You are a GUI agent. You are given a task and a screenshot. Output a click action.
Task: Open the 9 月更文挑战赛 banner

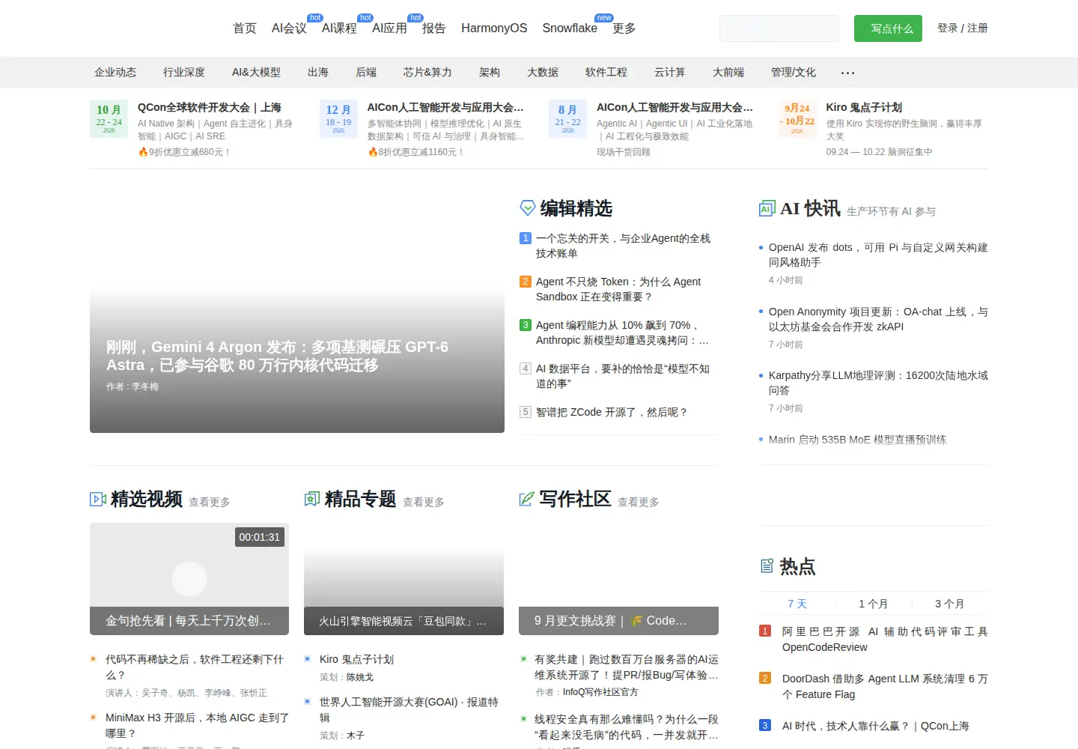[x=618, y=579]
